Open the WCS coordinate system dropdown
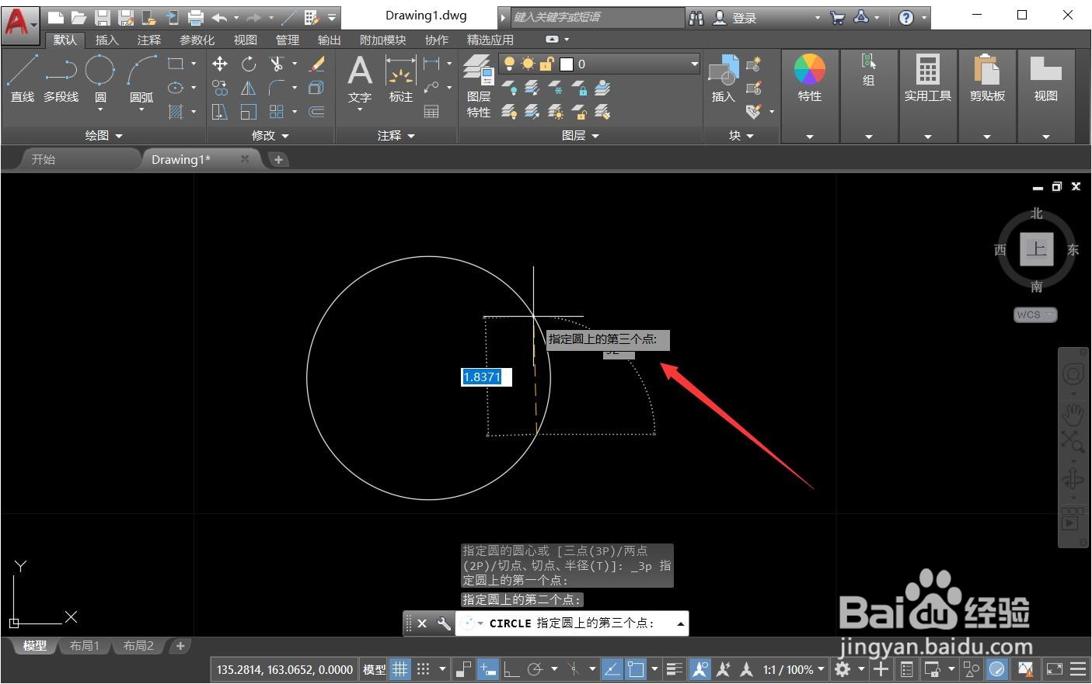Screen dimensions: 1092x684 [1035, 314]
